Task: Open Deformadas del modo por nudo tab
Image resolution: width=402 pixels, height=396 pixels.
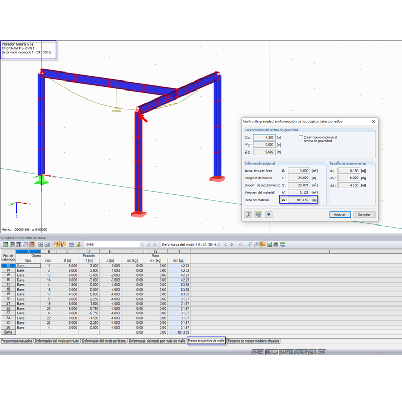Action: click(57, 341)
